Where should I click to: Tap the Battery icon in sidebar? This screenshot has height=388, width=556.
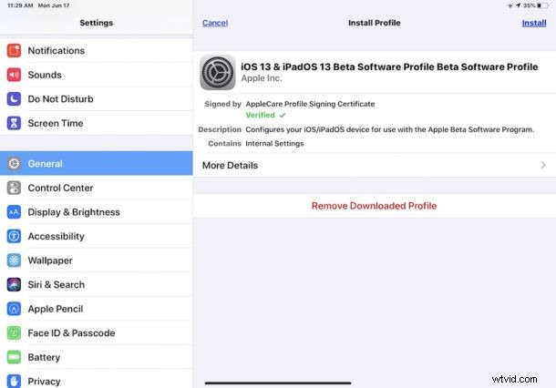[14, 357]
